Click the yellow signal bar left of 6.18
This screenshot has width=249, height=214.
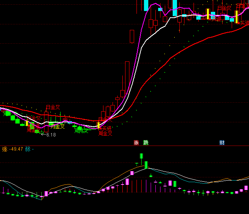click(x=27, y=123)
